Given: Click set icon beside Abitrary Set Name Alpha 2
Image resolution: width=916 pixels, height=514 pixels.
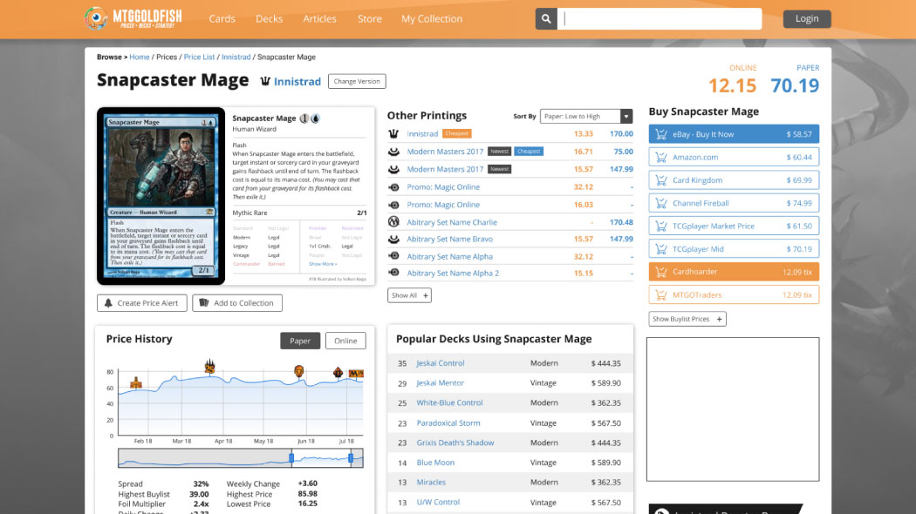Looking at the screenshot, I should (x=393, y=273).
